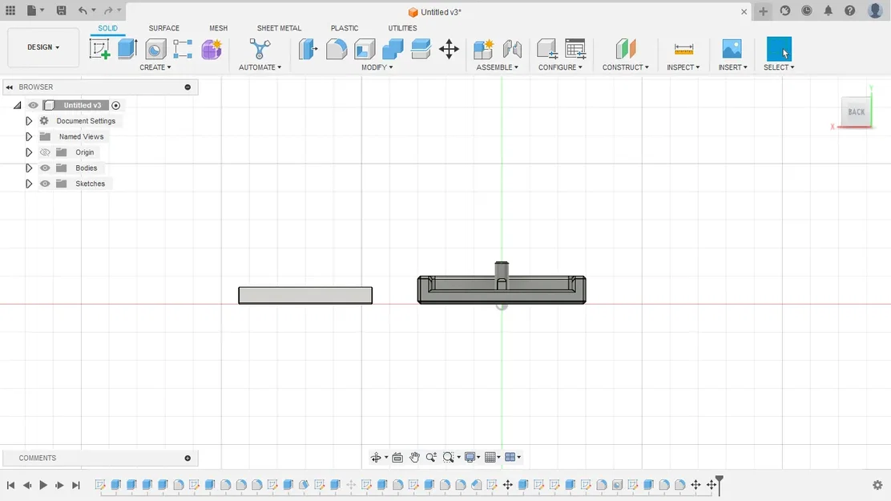The width and height of the screenshot is (891, 501).
Task: Open the notifications bell
Action: (828, 10)
